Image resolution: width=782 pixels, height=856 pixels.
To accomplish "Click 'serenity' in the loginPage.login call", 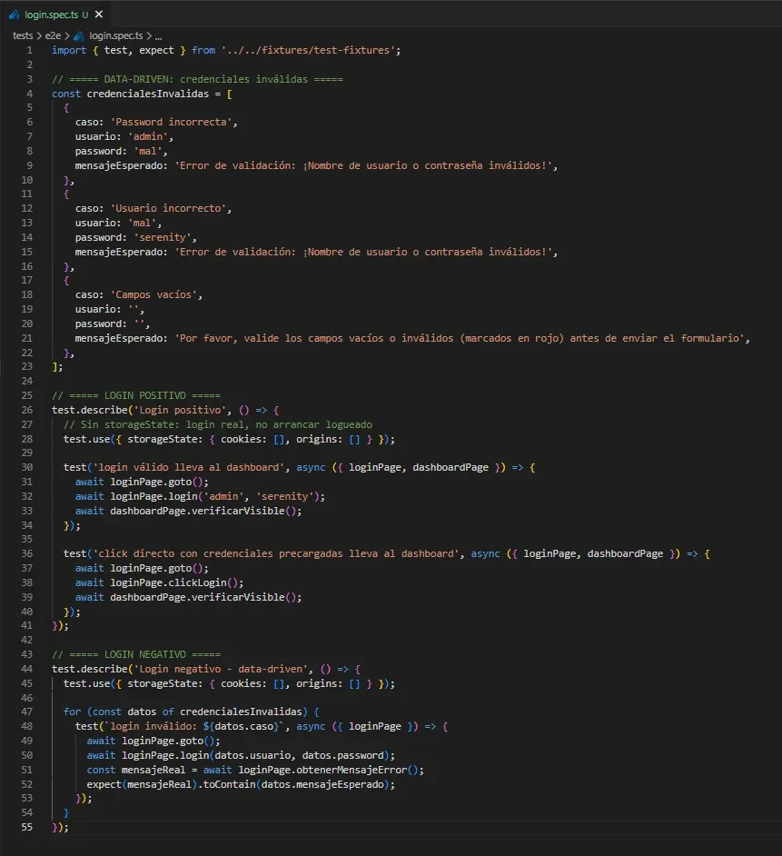I will point(284,496).
